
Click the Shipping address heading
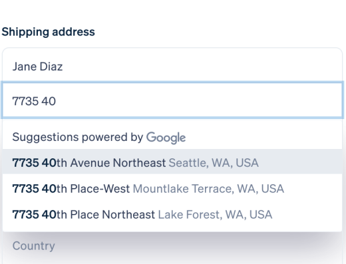tap(49, 32)
